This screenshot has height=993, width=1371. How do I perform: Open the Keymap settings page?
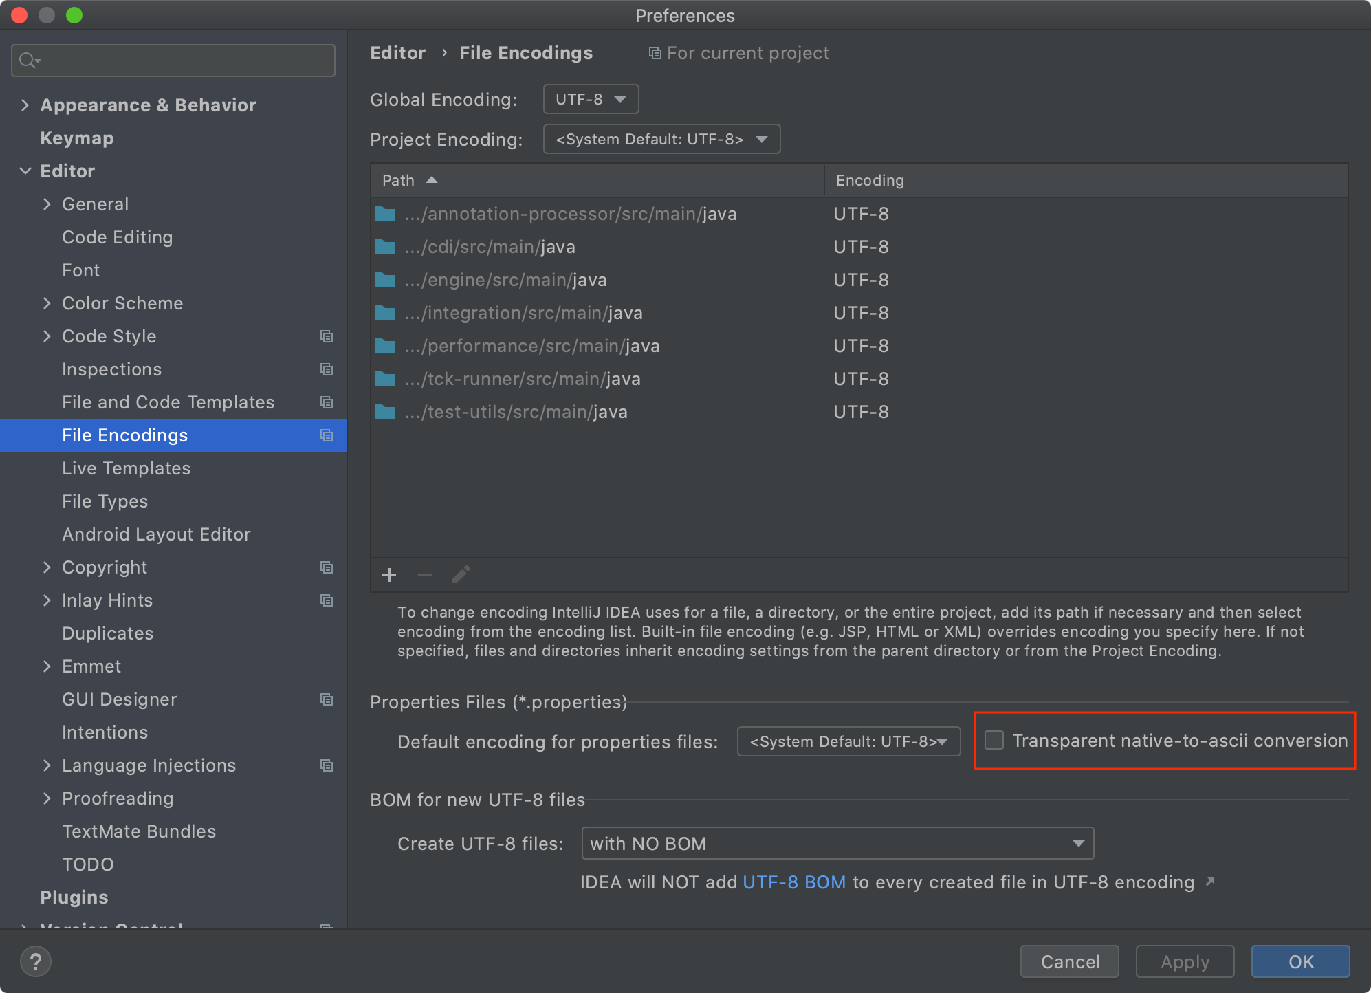click(x=77, y=138)
